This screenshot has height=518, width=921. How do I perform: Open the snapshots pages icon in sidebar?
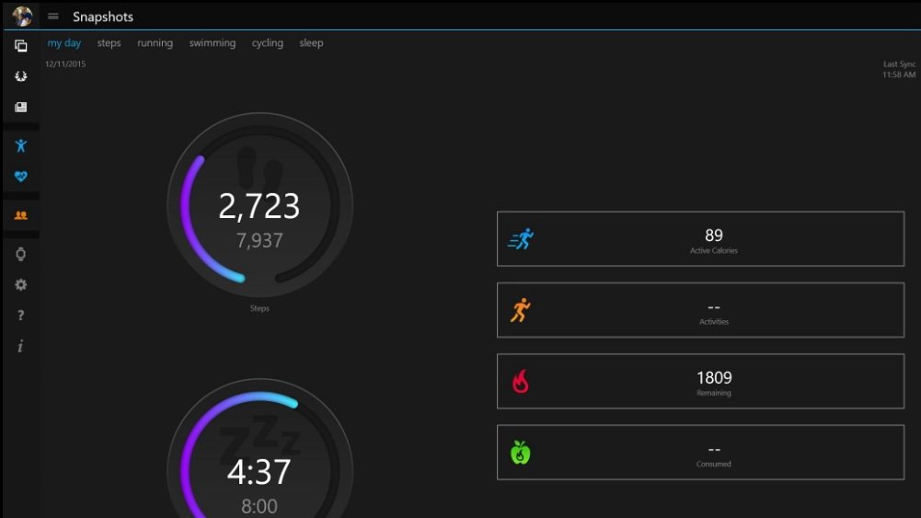pyautogui.click(x=20, y=46)
